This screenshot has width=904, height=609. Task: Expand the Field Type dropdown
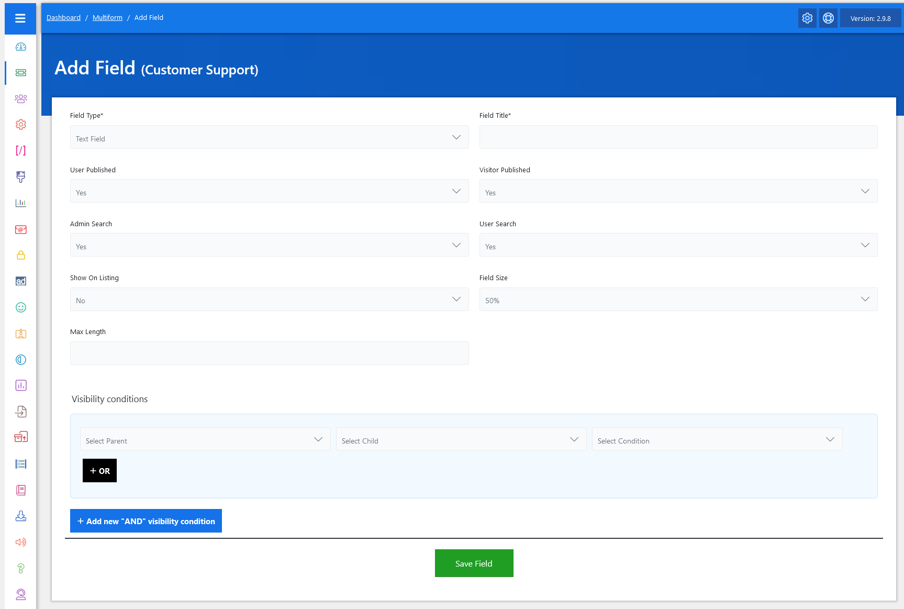point(269,137)
